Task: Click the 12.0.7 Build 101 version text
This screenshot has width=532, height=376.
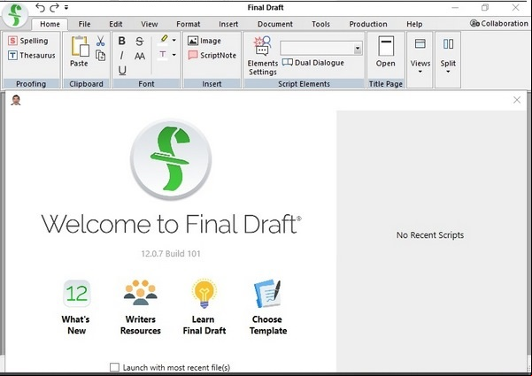Action: pos(171,254)
